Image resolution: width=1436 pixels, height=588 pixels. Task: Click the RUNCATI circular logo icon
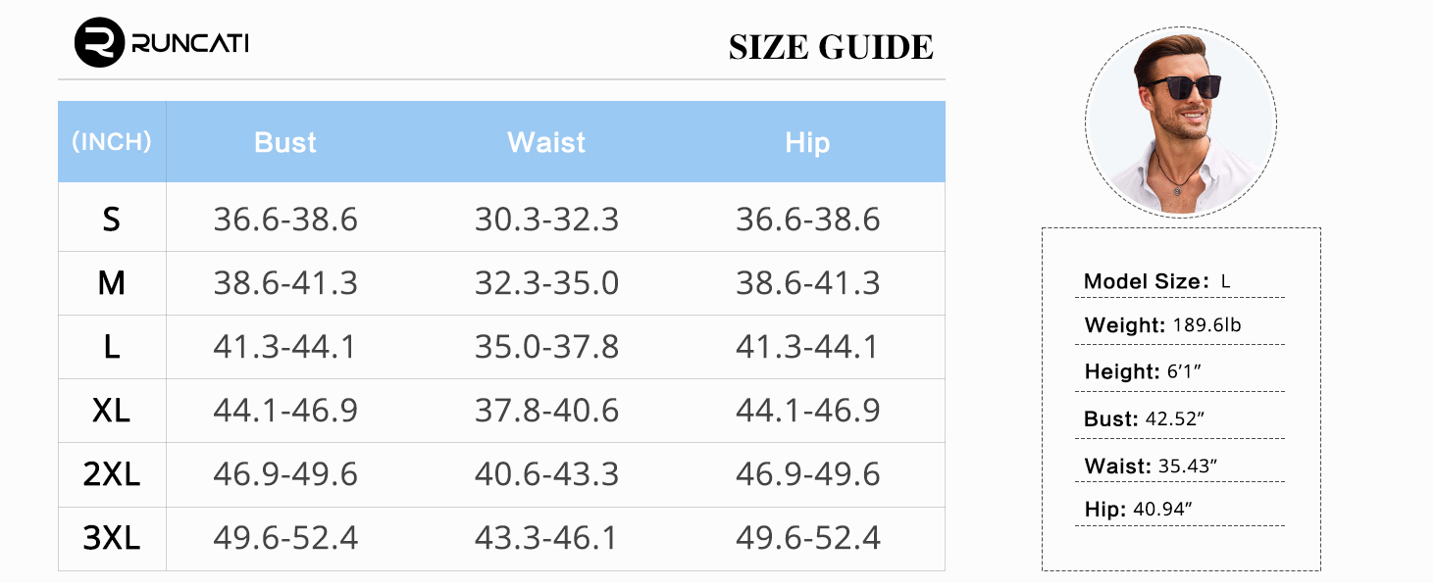(99, 43)
